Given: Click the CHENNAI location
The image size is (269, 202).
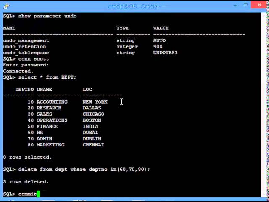Looking at the screenshot, I should 93,145.
